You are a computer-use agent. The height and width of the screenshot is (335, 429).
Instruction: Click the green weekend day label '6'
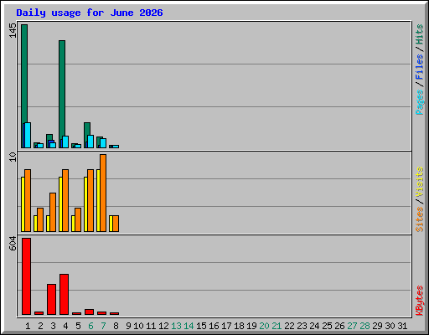coord(90,326)
